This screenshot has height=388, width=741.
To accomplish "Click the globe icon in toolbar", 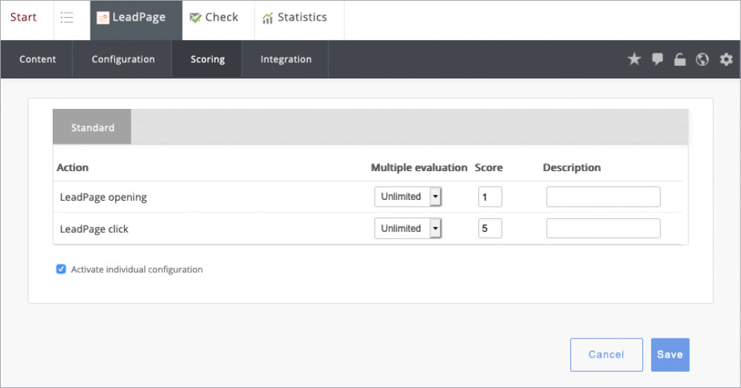I will tap(702, 60).
